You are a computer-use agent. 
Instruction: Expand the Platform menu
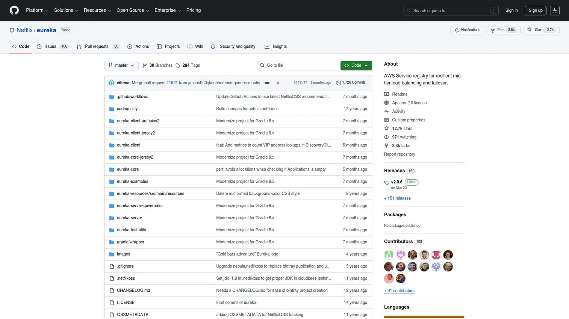(x=37, y=10)
